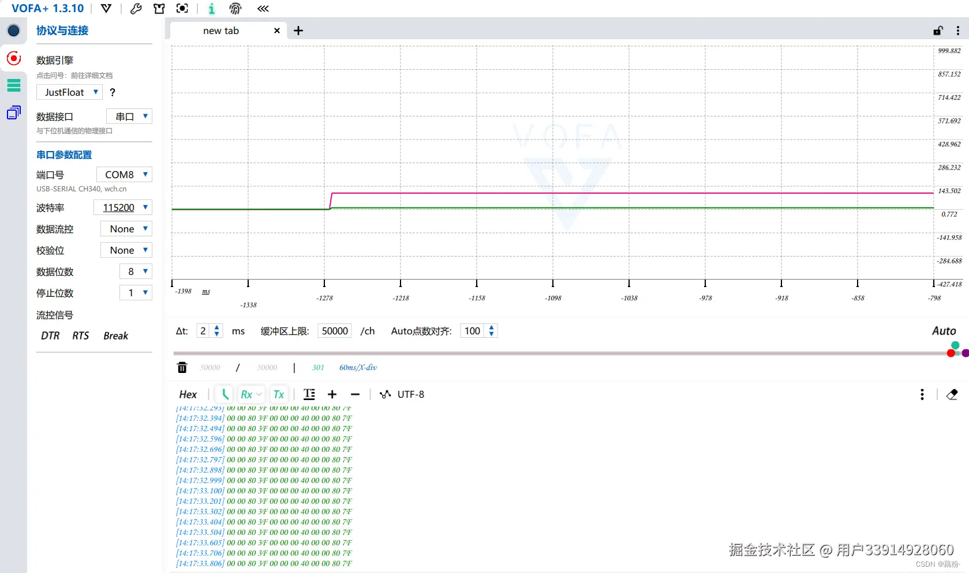
Task: Open the 校验位 None dropdown
Action: click(126, 250)
